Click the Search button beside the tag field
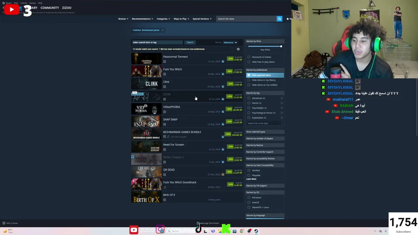Screen dimensions: 418x235 click(x=190, y=42)
